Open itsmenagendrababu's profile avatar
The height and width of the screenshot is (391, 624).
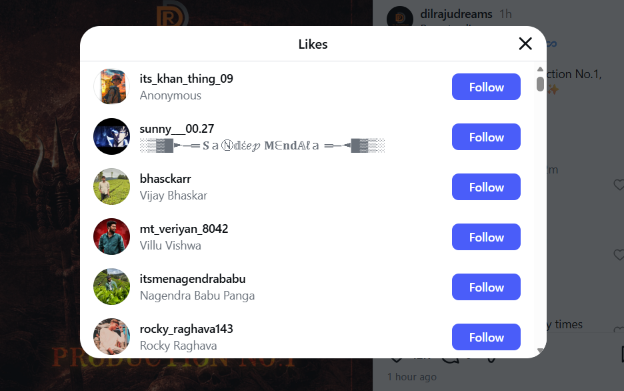(111, 287)
